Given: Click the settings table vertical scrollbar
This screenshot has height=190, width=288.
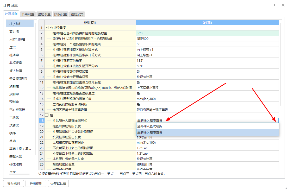Looking at the screenshot, I should coord(280,64).
